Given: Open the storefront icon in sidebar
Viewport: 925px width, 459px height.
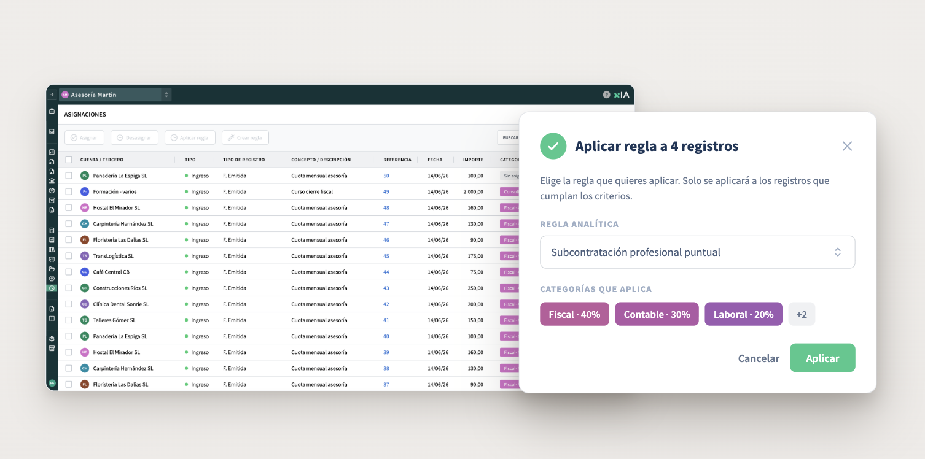Looking at the screenshot, I should coord(52,348).
